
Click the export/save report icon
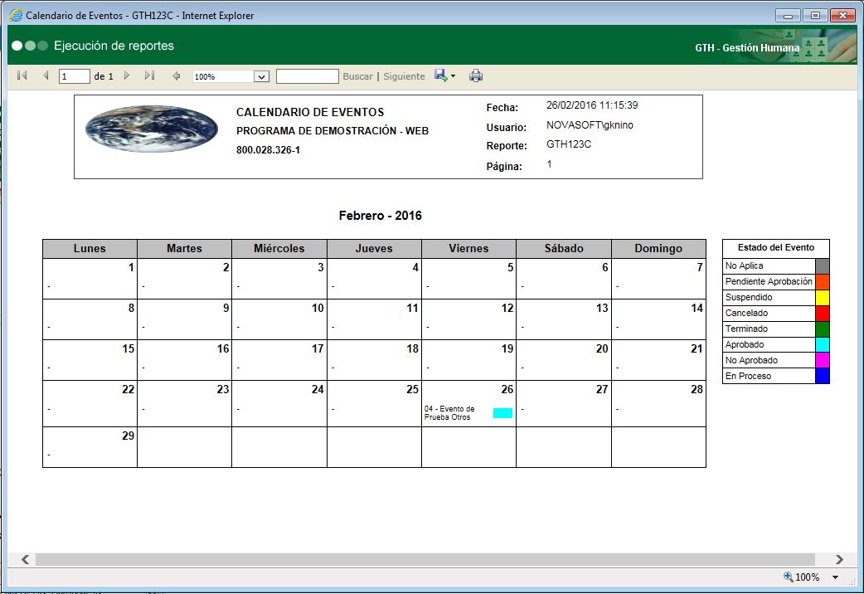click(x=440, y=75)
